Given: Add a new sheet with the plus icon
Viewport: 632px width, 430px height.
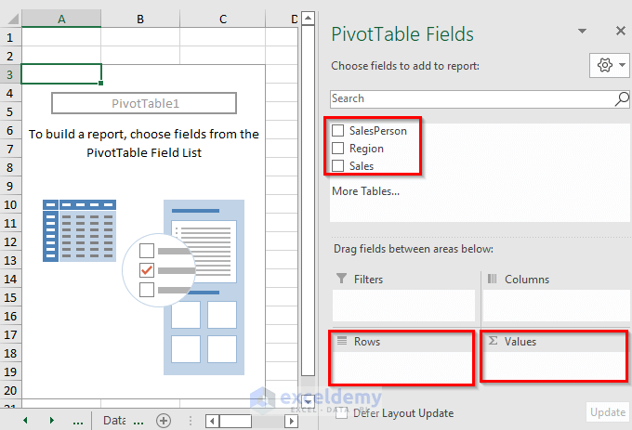Looking at the screenshot, I should pyautogui.click(x=164, y=421).
